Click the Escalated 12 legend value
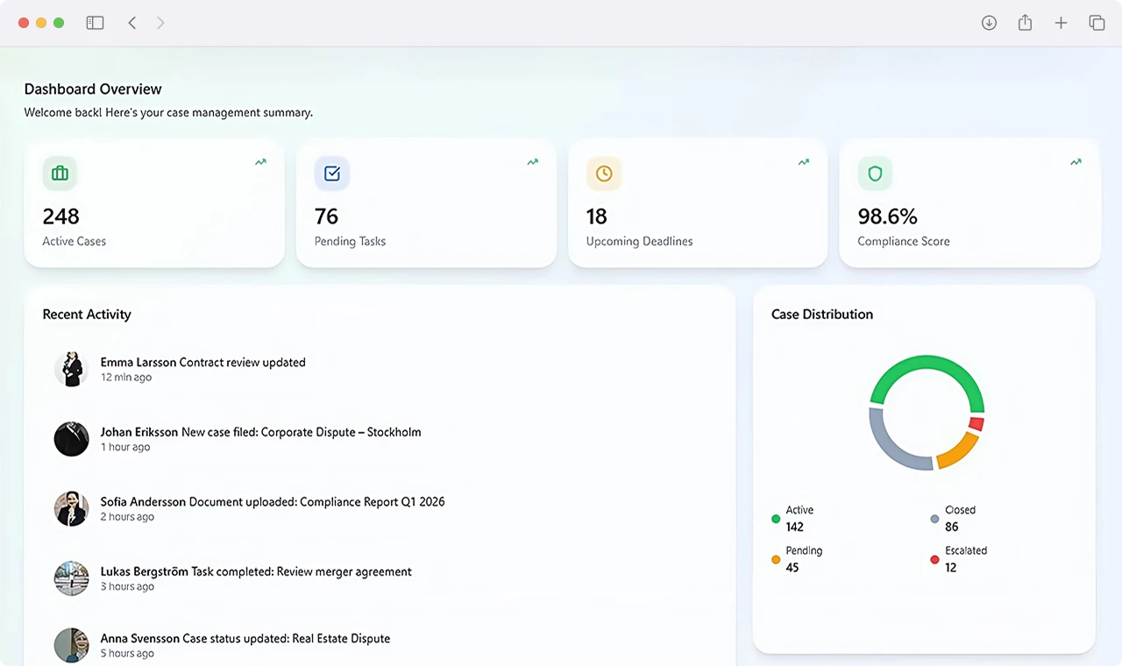This screenshot has height=666, width=1122. tap(951, 568)
